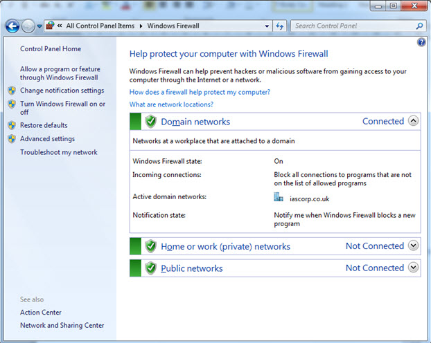Click Home or work (private) networks heading
Viewport: 431px width, 343px height.
[225, 246]
